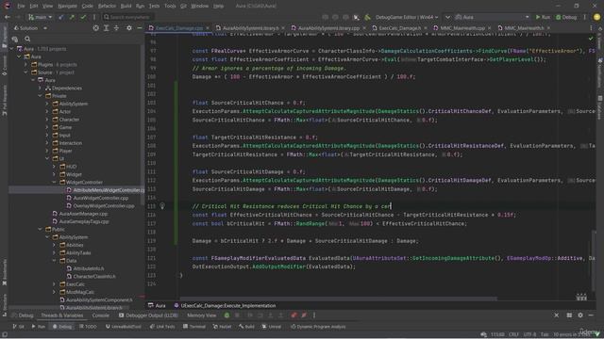Screen dimensions: 604x339
Task: Switch to Debugger Output (LLDB) tab
Action: 148,315
